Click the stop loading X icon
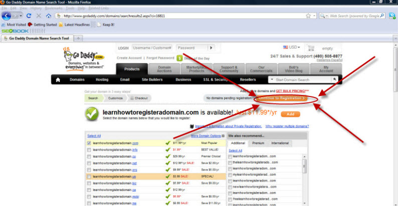 [39, 15]
